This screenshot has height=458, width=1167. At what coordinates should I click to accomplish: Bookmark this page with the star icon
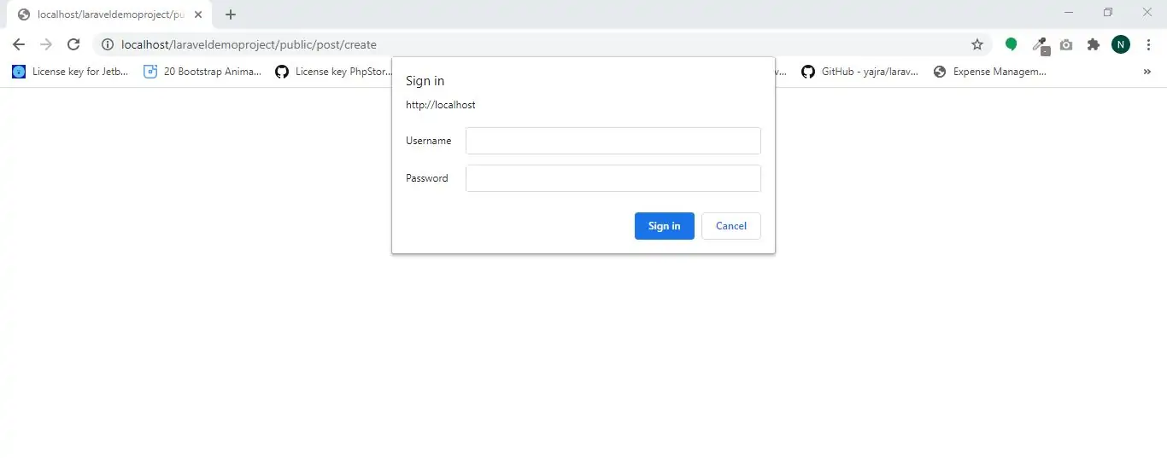tap(977, 44)
